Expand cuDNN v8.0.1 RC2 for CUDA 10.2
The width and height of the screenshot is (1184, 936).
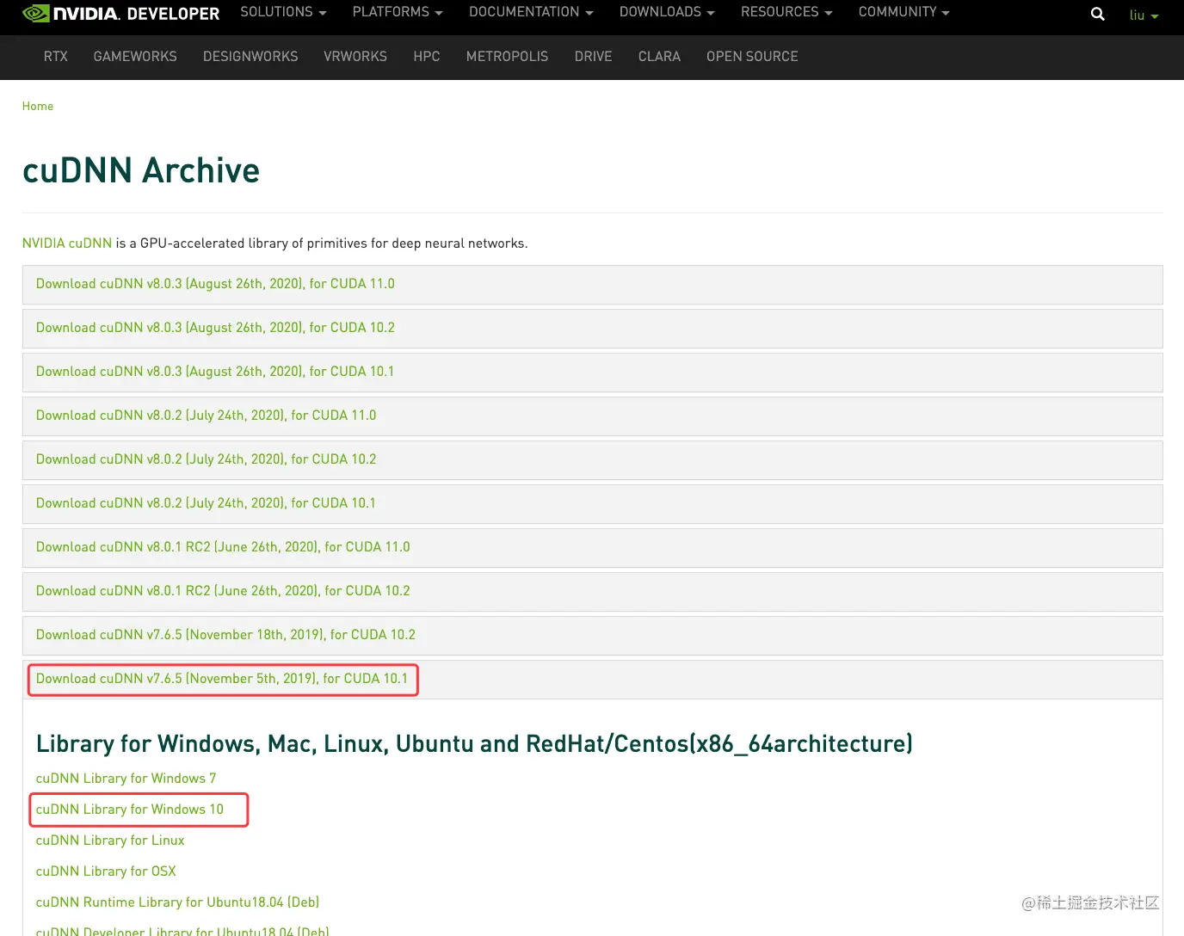coord(592,592)
